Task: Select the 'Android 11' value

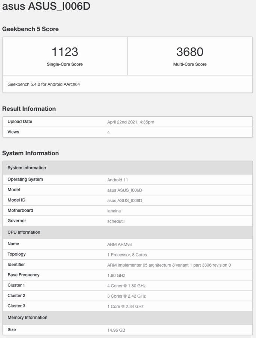Action: [x=118, y=180]
